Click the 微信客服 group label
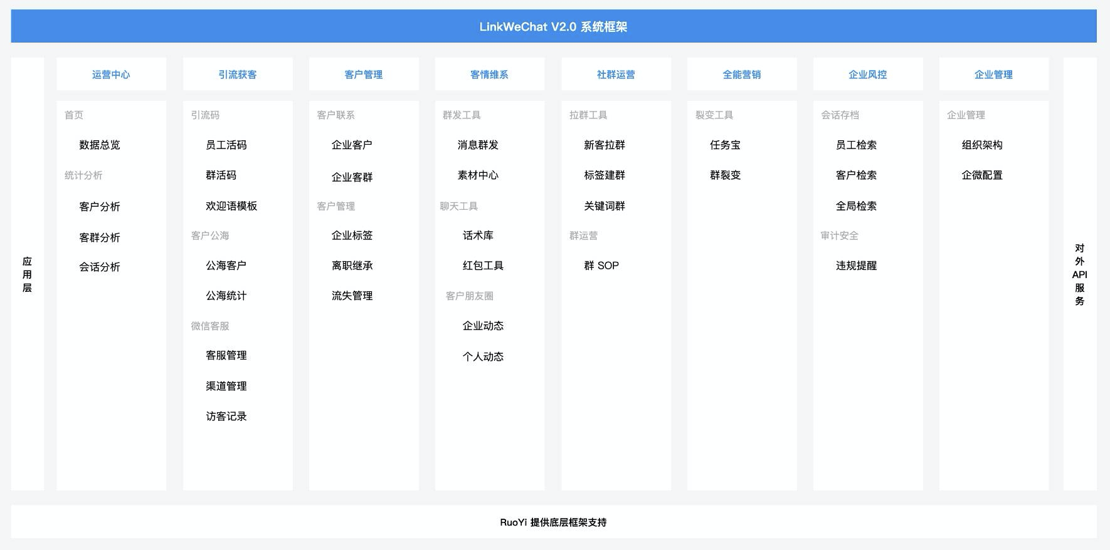The width and height of the screenshot is (1110, 550). (210, 326)
